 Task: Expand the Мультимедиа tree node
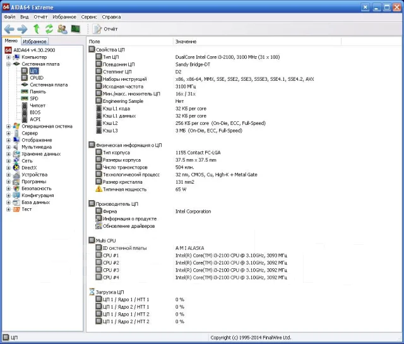click(8, 147)
